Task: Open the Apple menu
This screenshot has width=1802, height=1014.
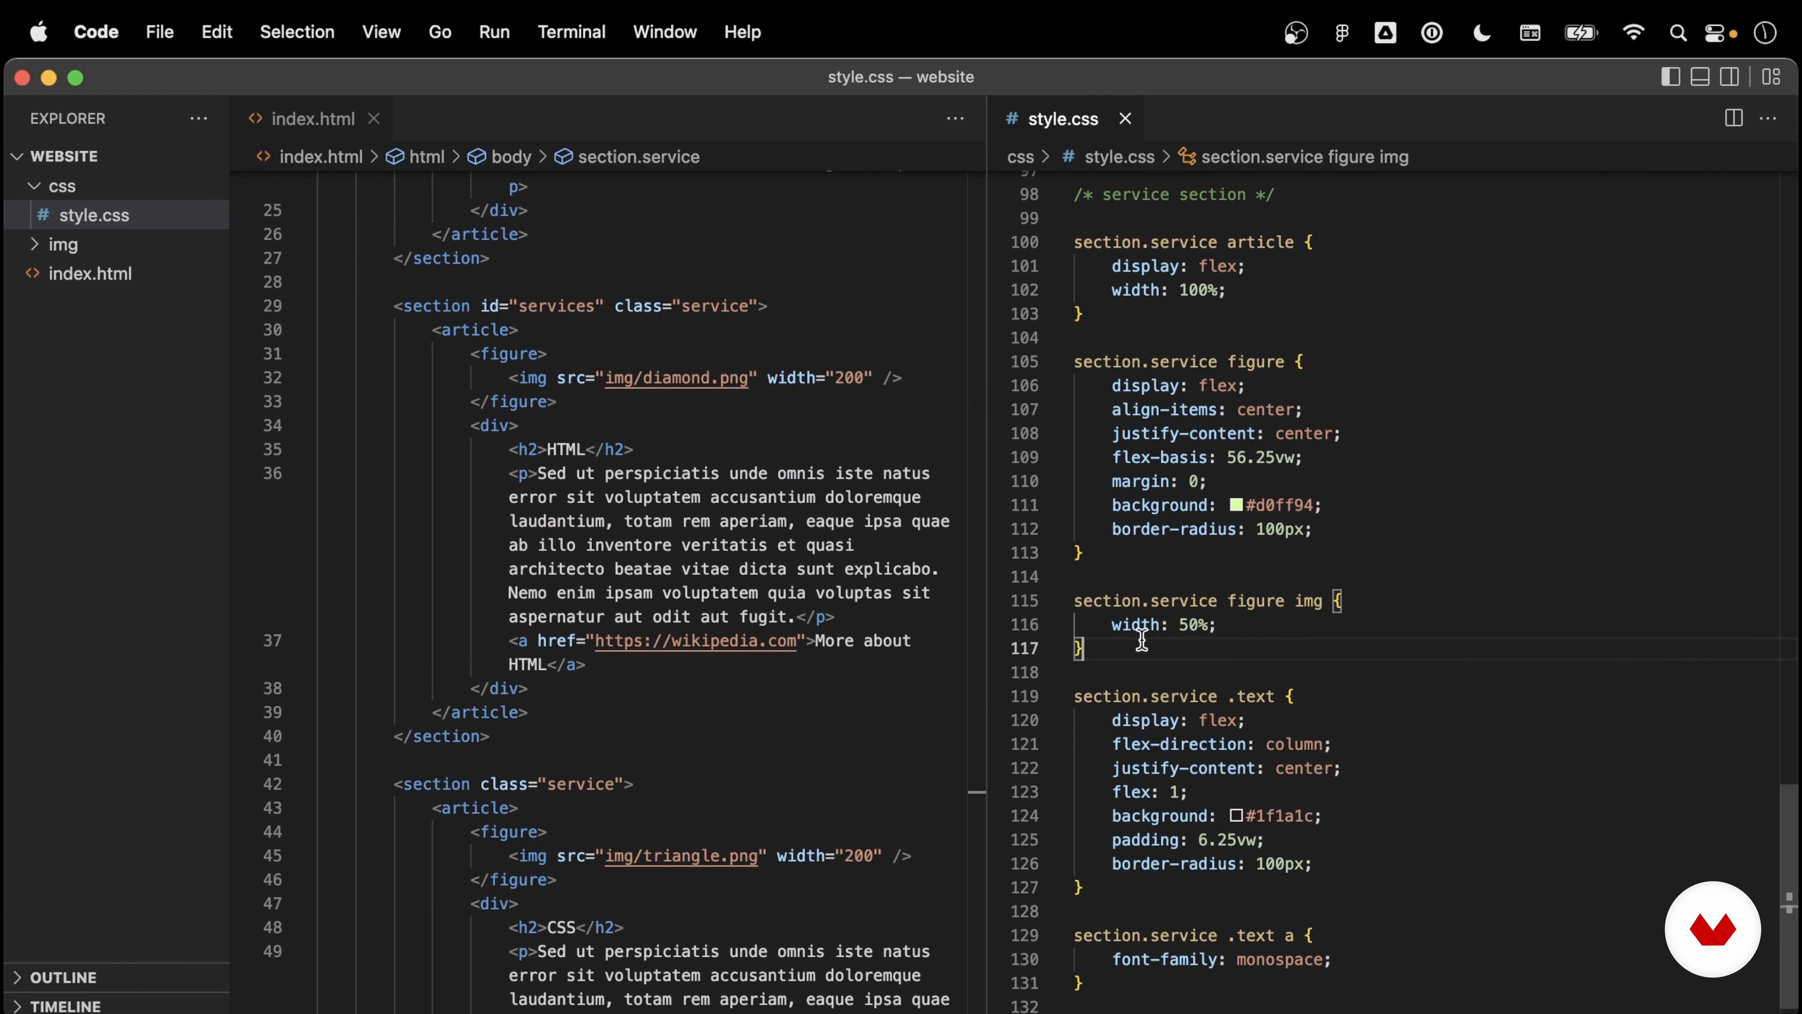Action: click(39, 32)
